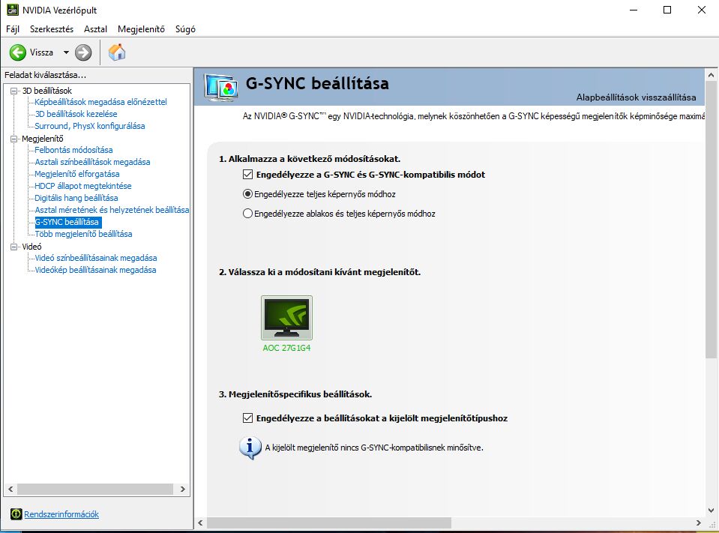
Task: Open the Szerkesztés menu
Action: coord(52,29)
